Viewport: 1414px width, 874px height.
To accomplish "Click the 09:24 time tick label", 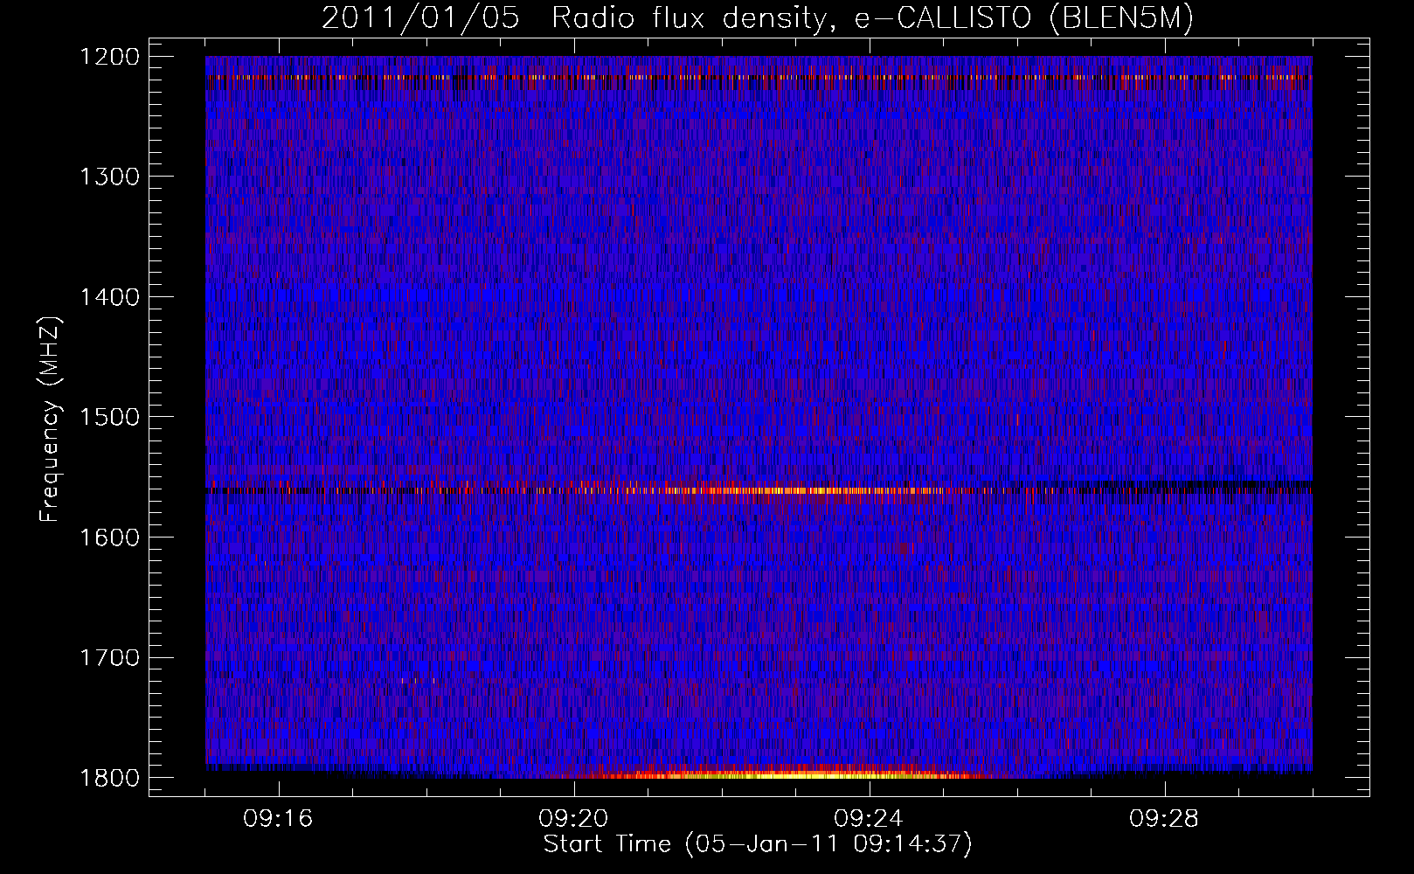I will tap(869, 819).
